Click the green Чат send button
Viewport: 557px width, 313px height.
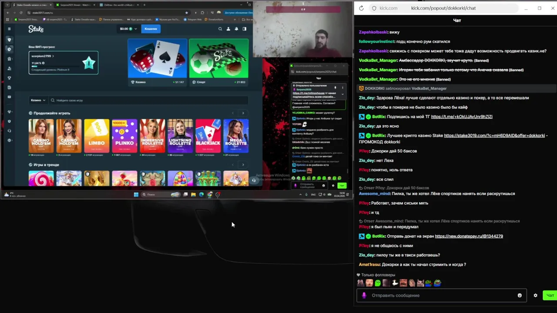click(x=550, y=296)
